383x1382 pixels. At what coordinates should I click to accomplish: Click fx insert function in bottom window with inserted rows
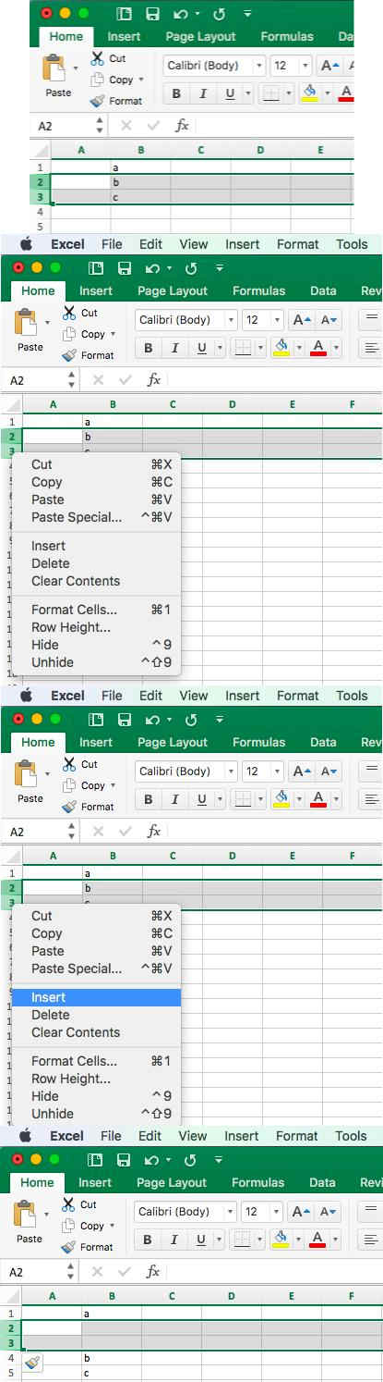(x=153, y=1271)
